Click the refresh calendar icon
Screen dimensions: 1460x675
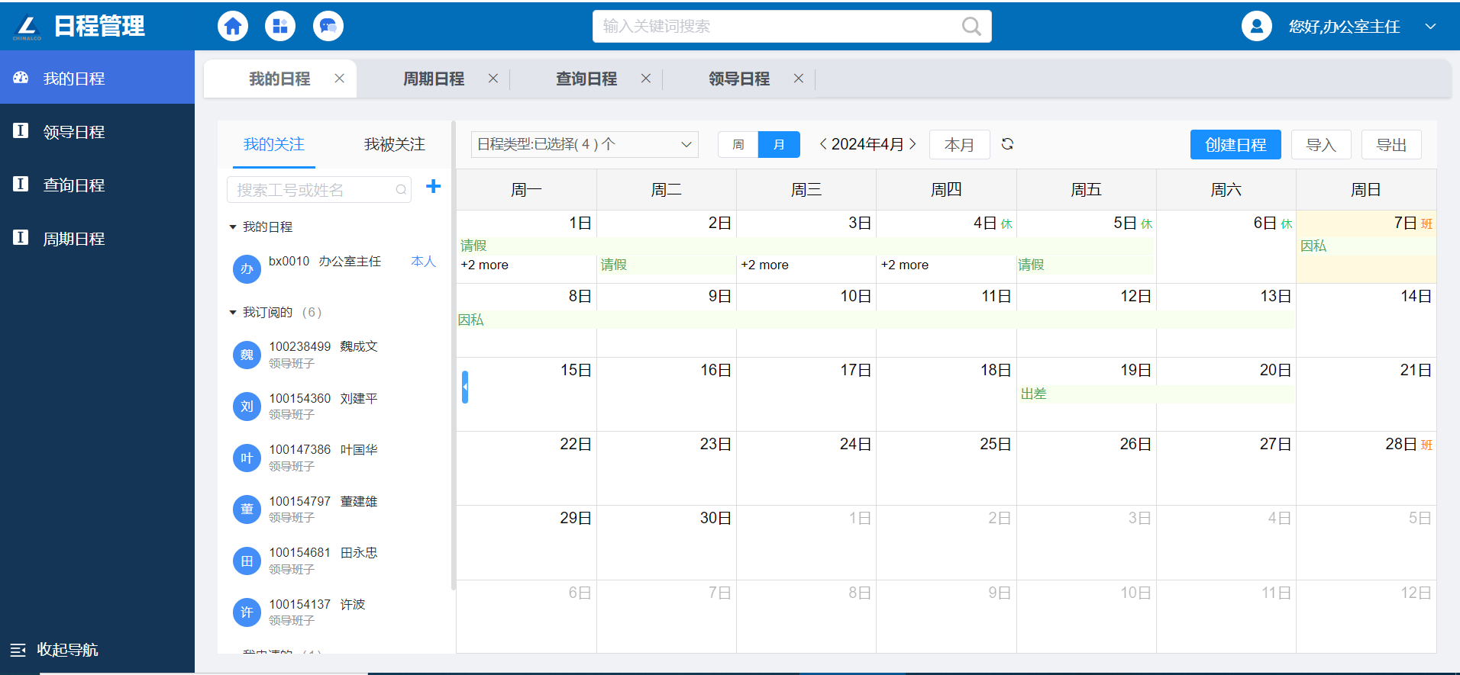pos(1007,144)
